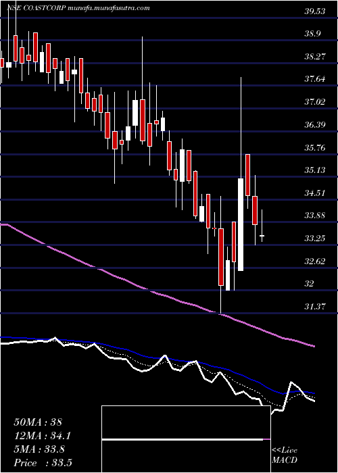Viewport: 338px width, 473px height.
Task: Click the 37.64 price axis label
Action: tap(315, 79)
